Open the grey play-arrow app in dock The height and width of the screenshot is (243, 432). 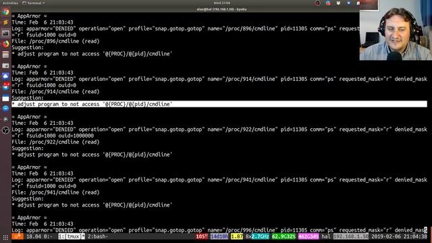tap(5, 119)
